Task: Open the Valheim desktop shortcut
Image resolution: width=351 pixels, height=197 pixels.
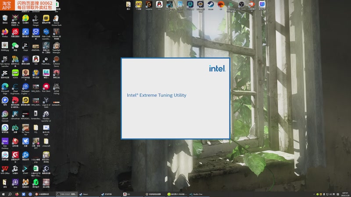Action: pos(57,34)
